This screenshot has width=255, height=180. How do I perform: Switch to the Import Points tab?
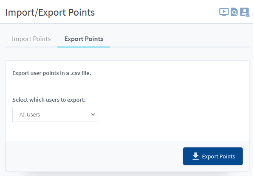coord(31,39)
